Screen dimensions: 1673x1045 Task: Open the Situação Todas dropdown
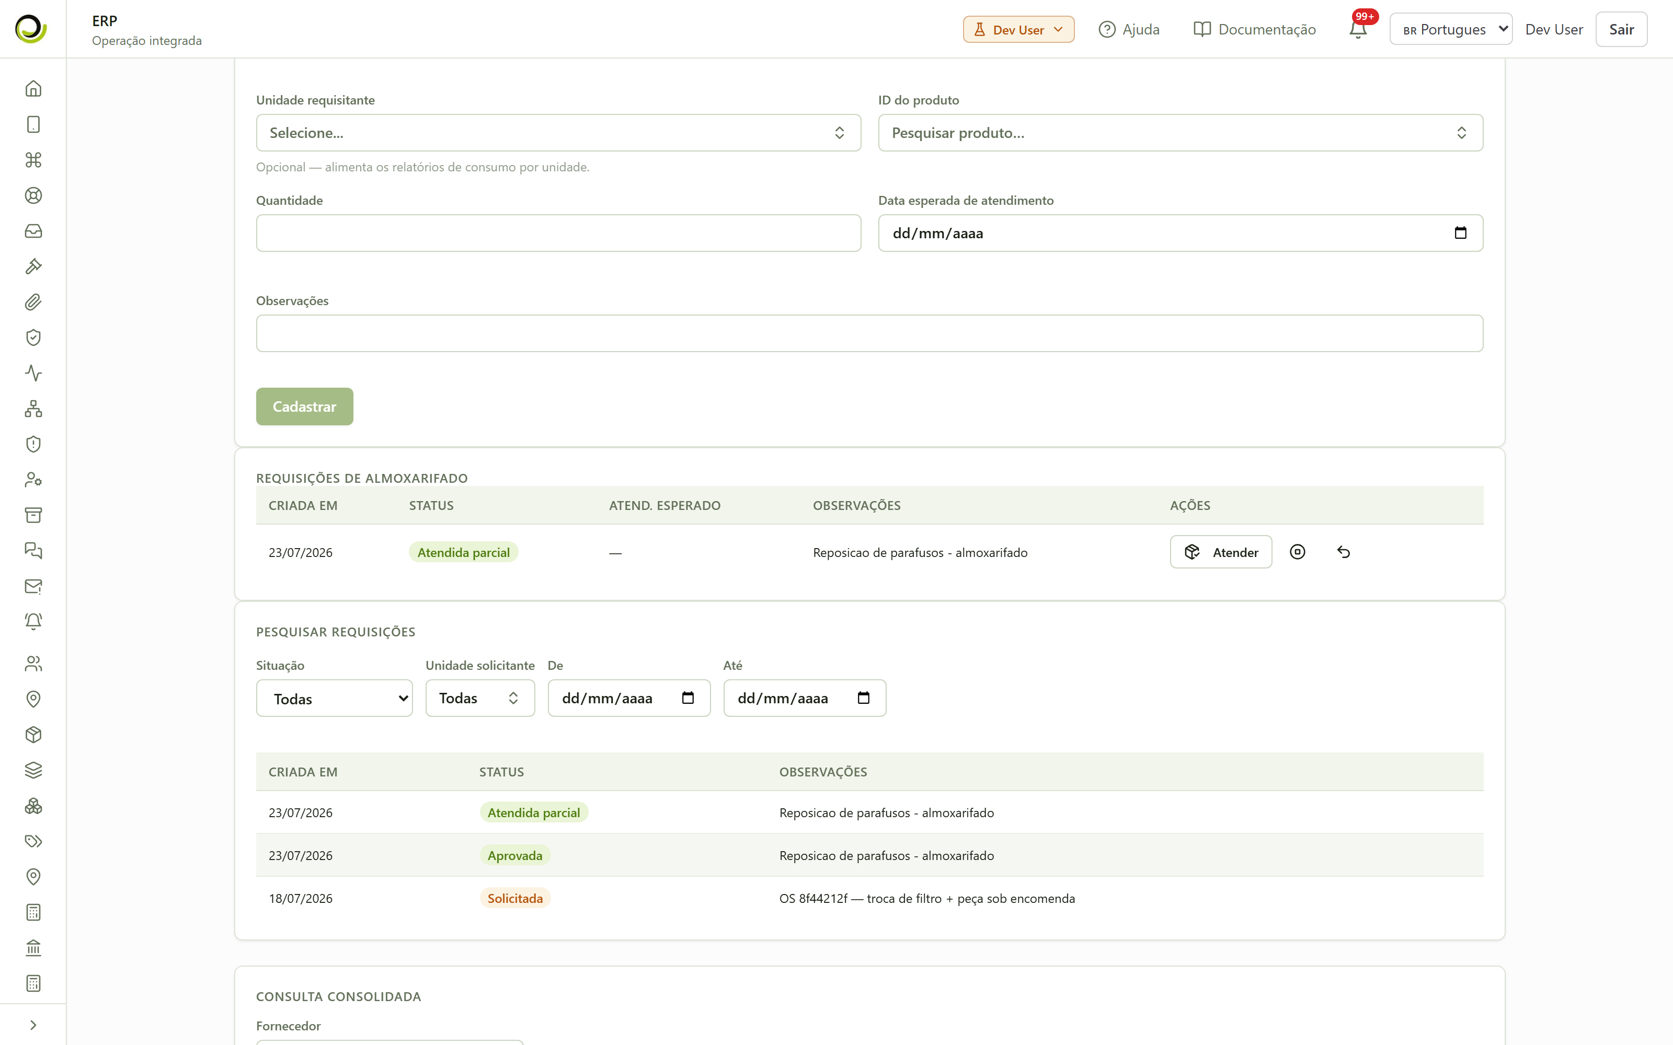point(334,698)
